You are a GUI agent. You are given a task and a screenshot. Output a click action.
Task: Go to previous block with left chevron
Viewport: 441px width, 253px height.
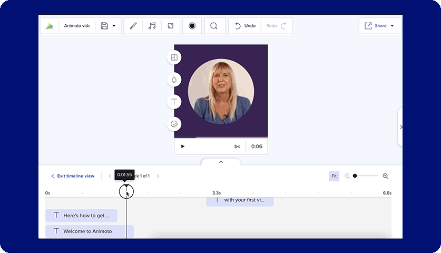click(x=110, y=176)
